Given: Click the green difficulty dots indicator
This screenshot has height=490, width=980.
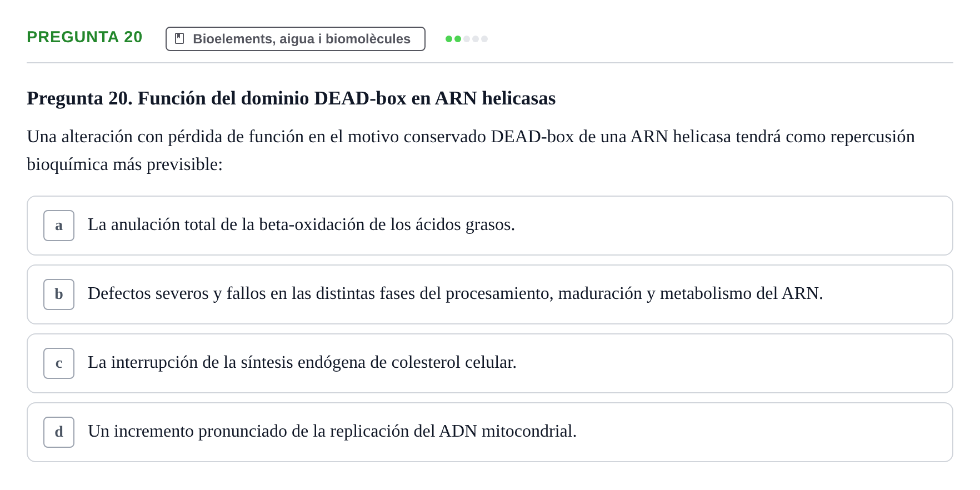Looking at the screenshot, I should click(467, 39).
